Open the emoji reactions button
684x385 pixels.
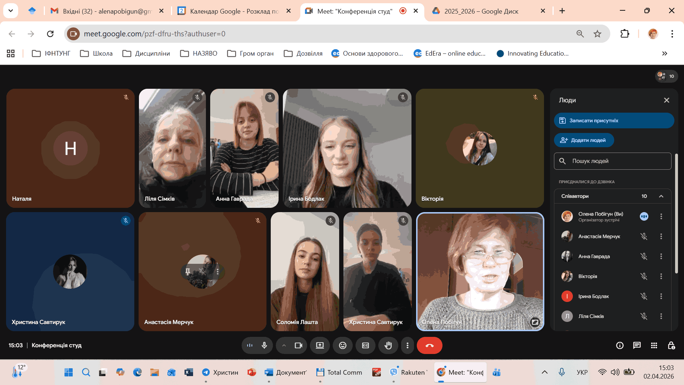[x=342, y=345]
